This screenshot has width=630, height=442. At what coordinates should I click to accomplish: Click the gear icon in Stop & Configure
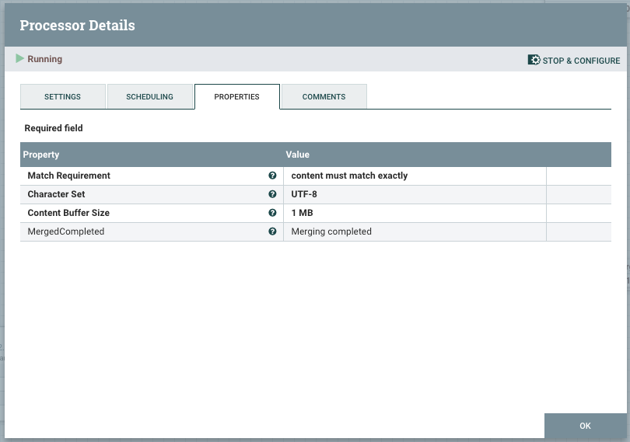click(534, 60)
